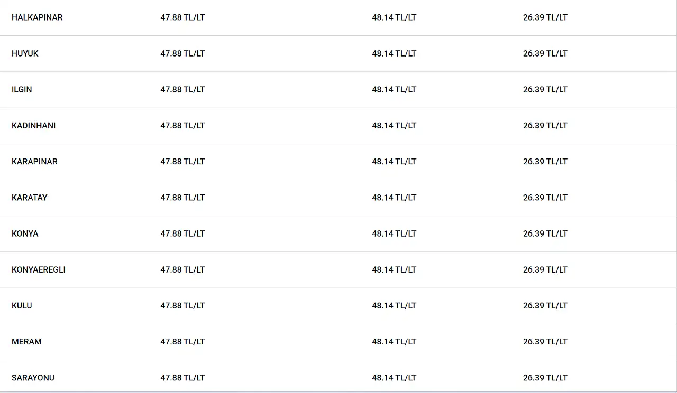This screenshot has height=393, width=677.
Task: Click the 48.14 TL/LT price for MERAM
Action: (394, 341)
